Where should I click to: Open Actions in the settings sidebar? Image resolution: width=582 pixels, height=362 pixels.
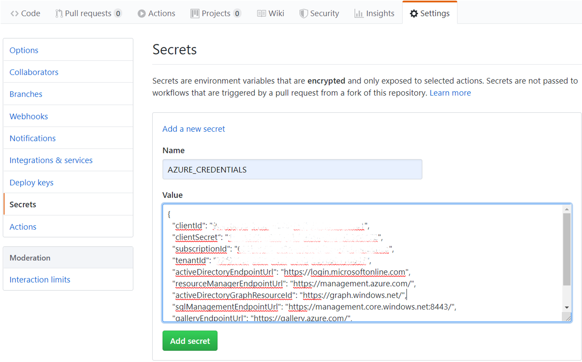click(68, 226)
